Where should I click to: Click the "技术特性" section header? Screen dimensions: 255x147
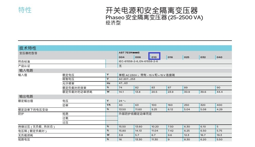[x=28, y=48]
